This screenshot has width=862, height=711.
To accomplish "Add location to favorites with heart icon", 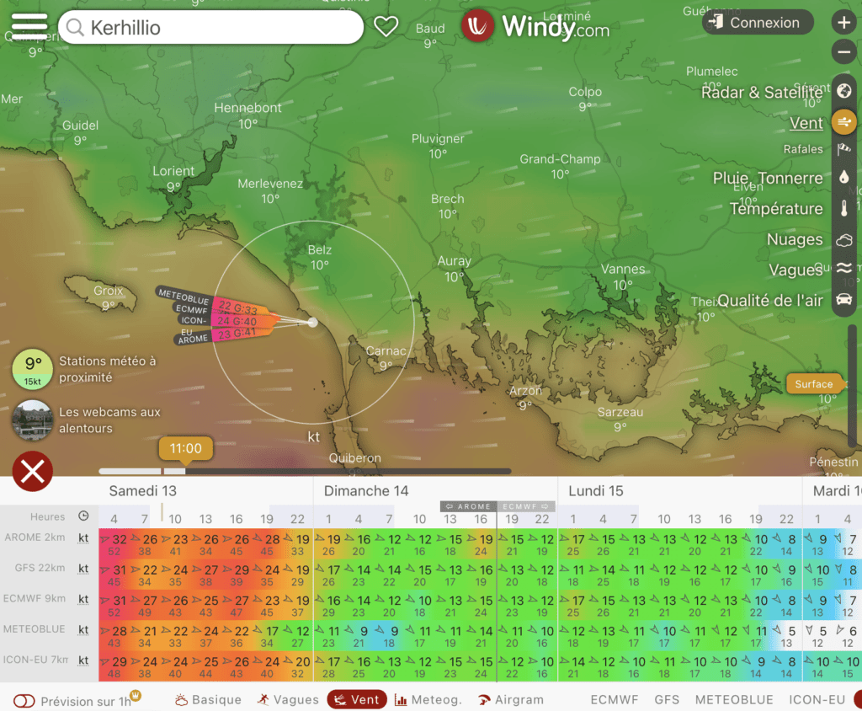I will pos(386,26).
